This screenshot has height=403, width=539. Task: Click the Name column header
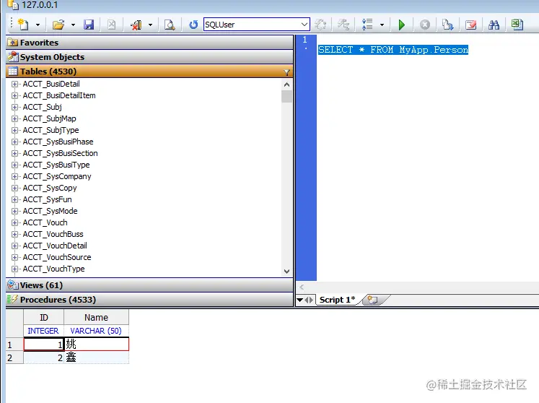pos(96,317)
